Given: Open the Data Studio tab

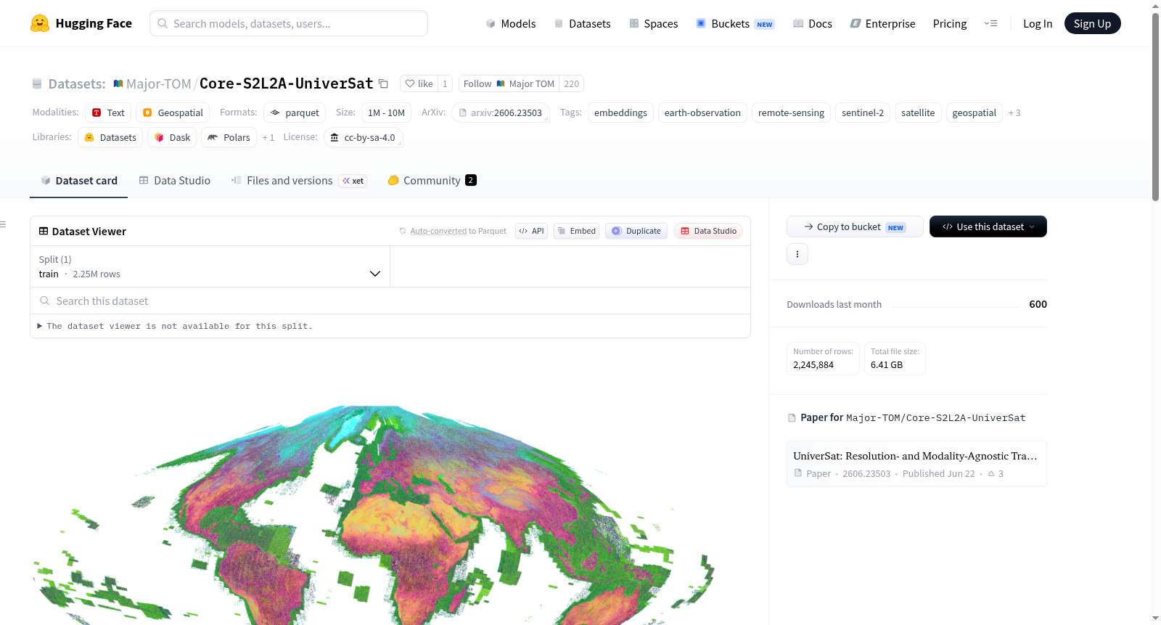Looking at the screenshot, I should pyautogui.click(x=175, y=181).
